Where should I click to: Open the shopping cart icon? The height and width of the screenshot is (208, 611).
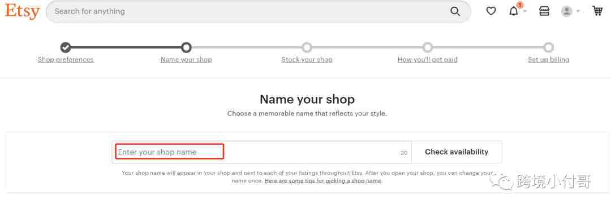(x=598, y=11)
